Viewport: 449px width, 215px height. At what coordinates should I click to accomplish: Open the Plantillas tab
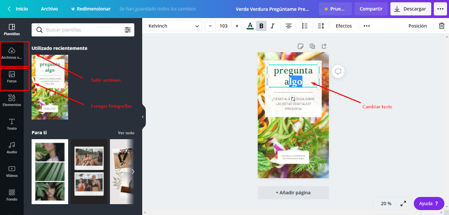(x=12, y=30)
